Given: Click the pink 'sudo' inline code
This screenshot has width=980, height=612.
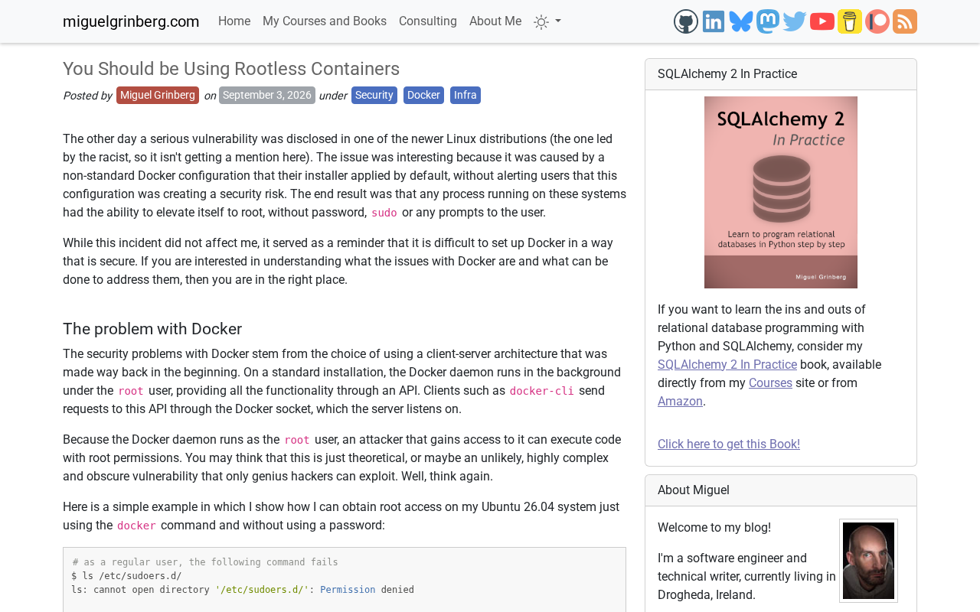Looking at the screenshot, I should pyautogui.click(x=384, y=213).
